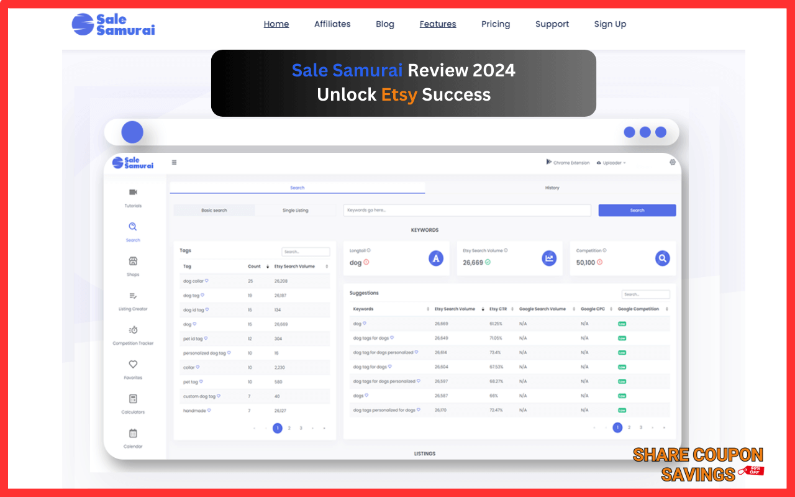Image resolution: width=795 pixels, height=497 pixels.
Task: Click the '71.05%' Etsy CTR cell
Action: point(496,338)
